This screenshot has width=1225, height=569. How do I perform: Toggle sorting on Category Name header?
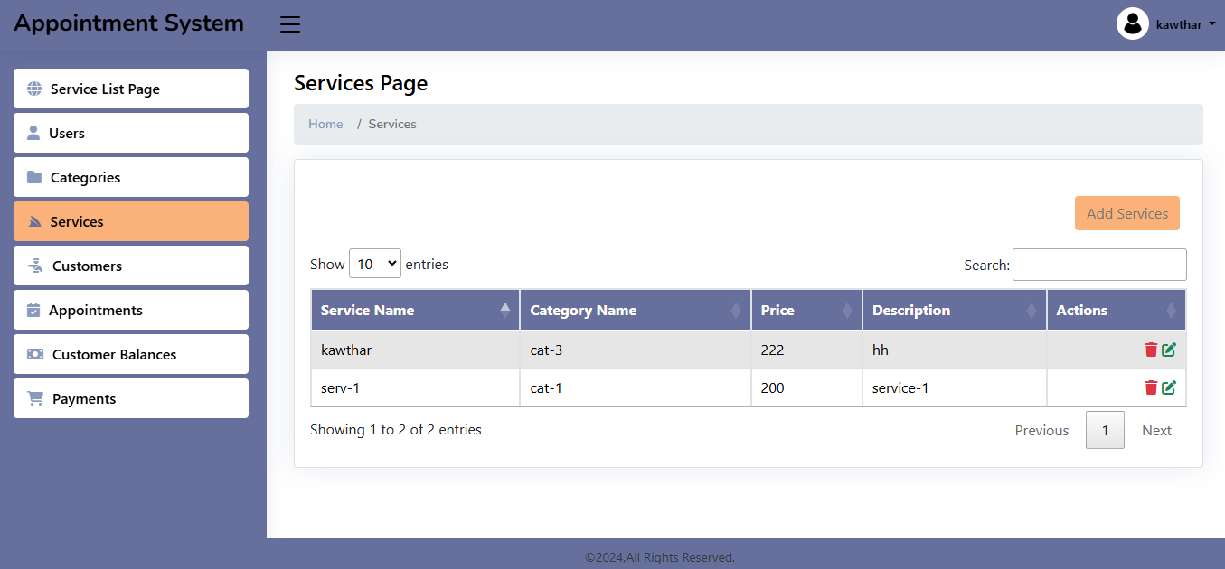click(x=635, y=310)
